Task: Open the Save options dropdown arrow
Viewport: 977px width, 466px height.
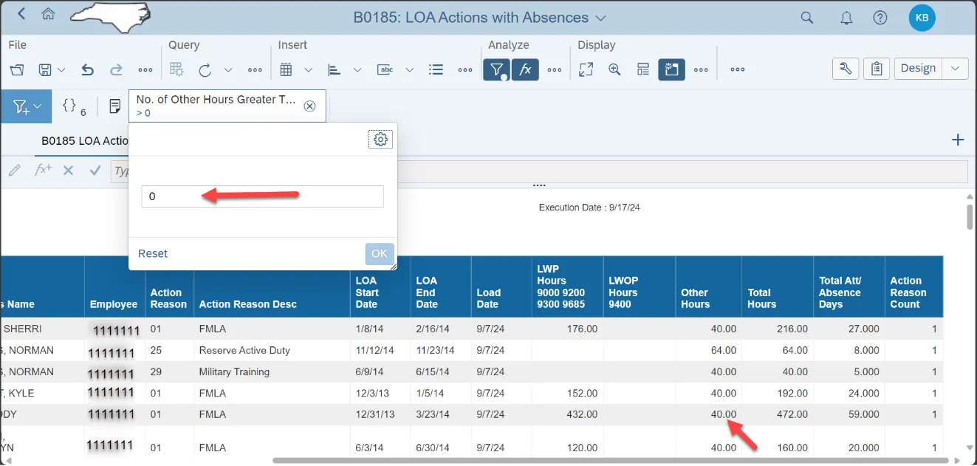Action: [x=61, y=69]
